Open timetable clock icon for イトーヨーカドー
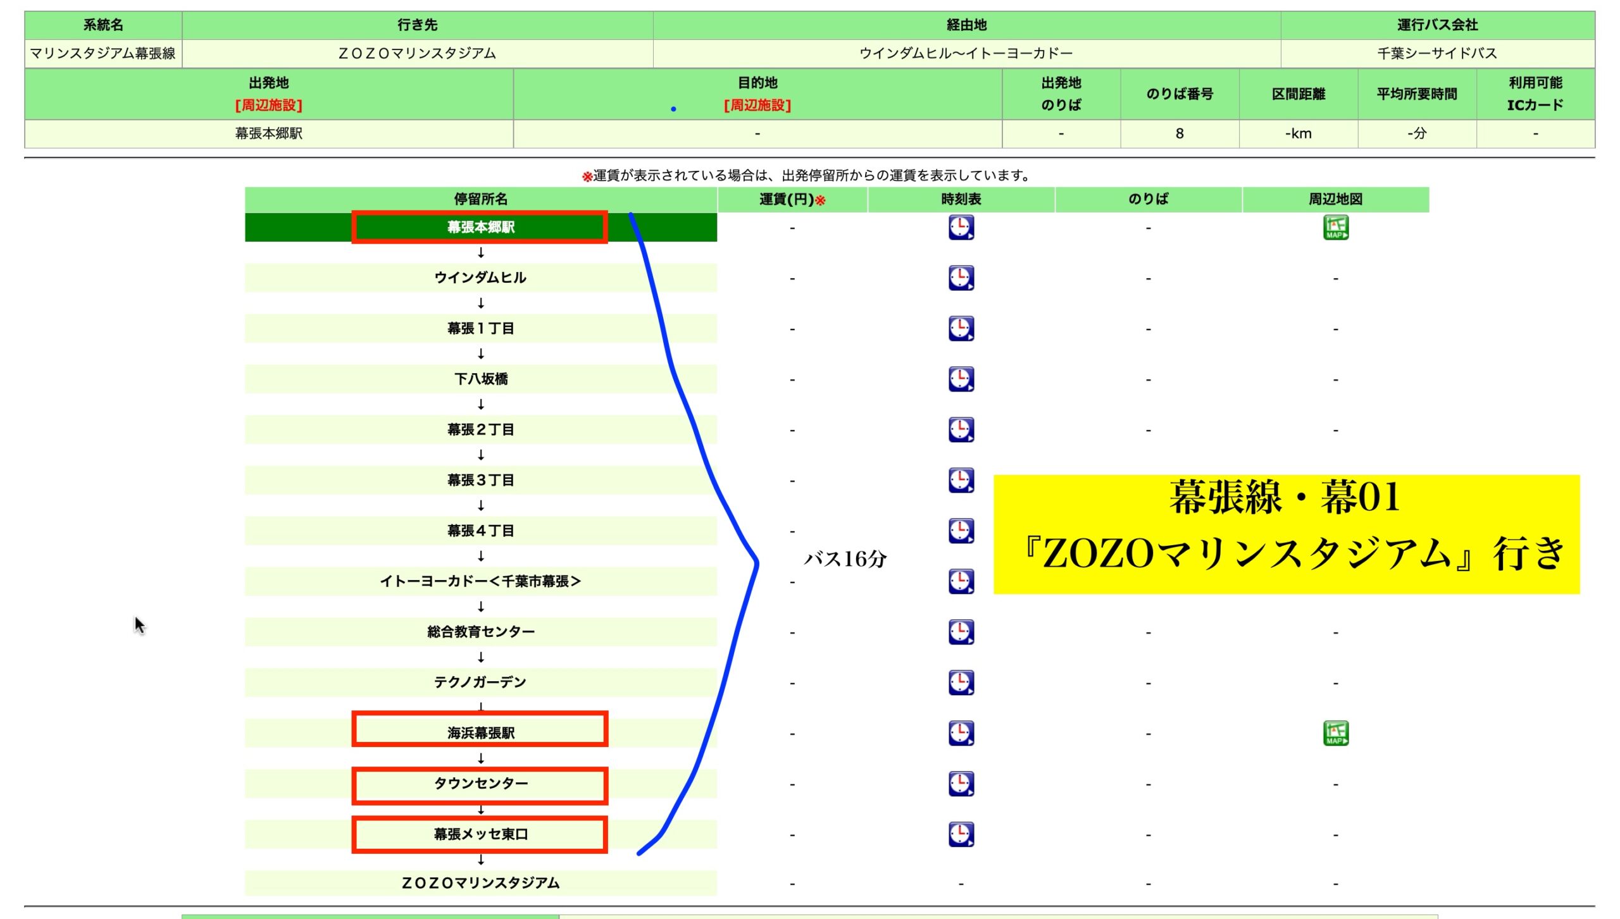Image resolution: width=1620 pixels, height=919 pixels. pyautogui.click(x=961, y=581)
